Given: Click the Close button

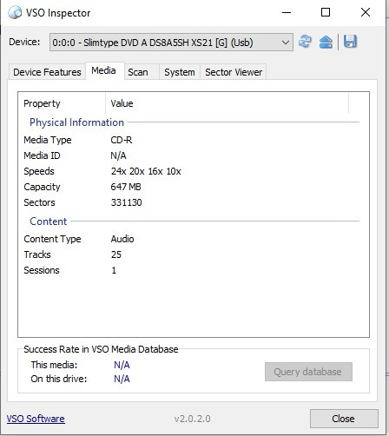Looking at the screenshot, I should (344, 419).
